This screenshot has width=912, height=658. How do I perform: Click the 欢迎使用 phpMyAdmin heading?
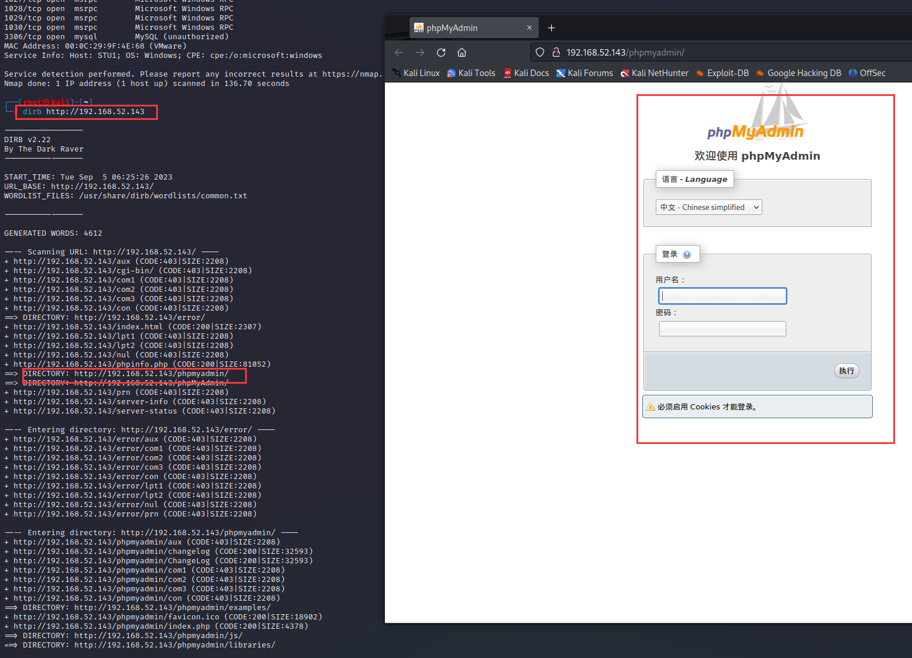point(757,156)
